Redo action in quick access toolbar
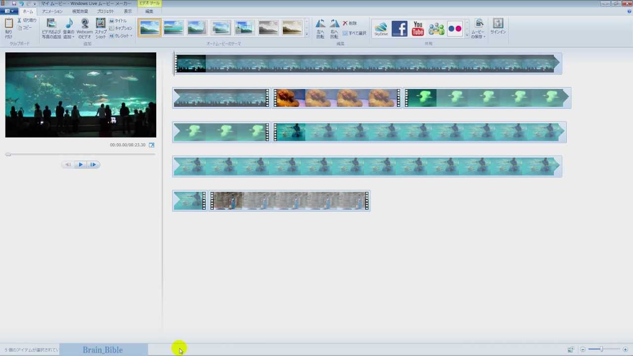The height and width of the screenshot is (356, 633). 28,3
